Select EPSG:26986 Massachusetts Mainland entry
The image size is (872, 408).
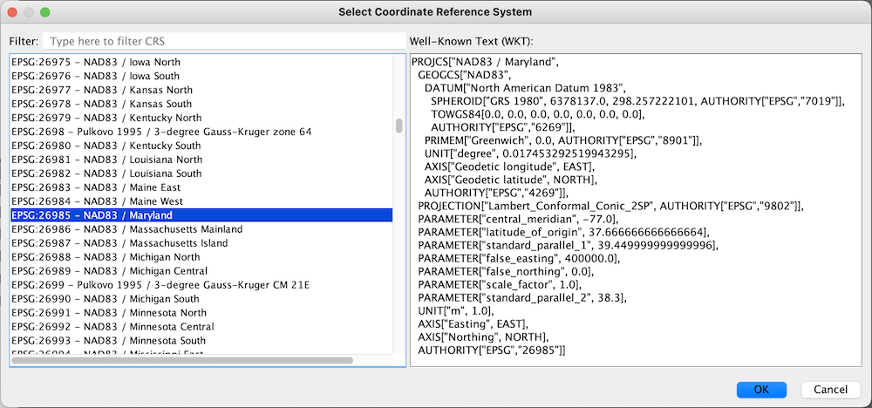click(201, 229)
